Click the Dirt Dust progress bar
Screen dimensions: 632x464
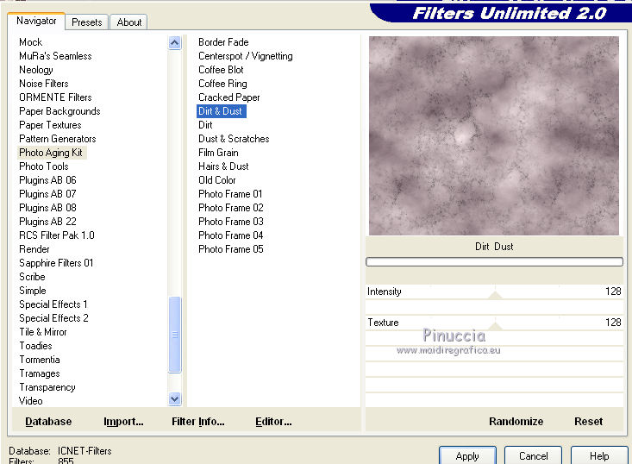pos(494,262)
